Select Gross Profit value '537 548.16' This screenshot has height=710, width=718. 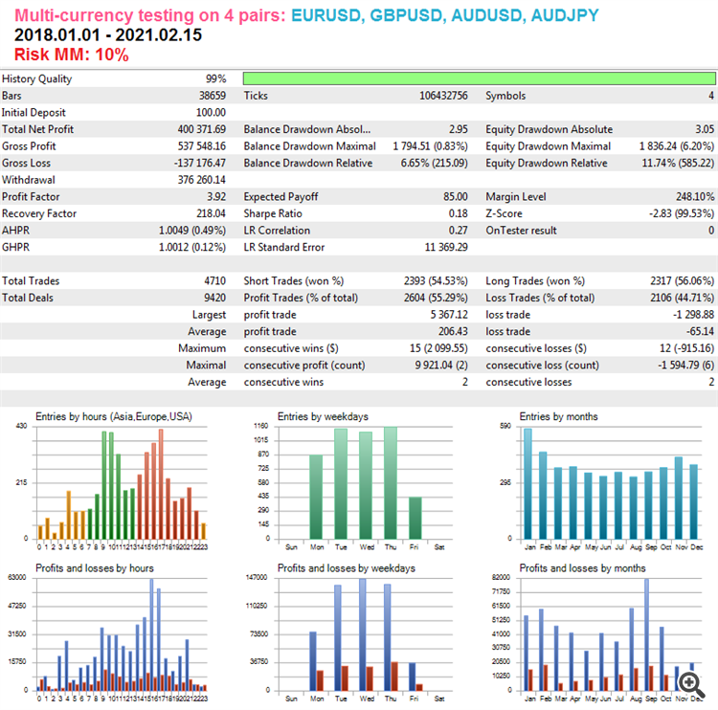tap(201, 146)
